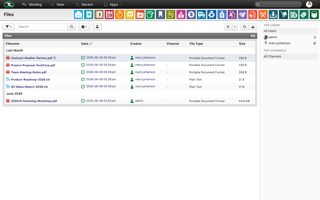Open the calendar icon showing 28

click(x=109, y=14)
